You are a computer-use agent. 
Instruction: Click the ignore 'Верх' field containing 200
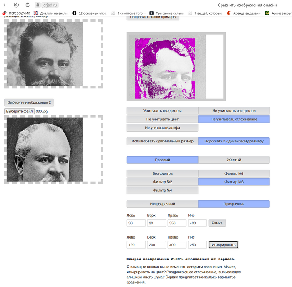(156, 245)
